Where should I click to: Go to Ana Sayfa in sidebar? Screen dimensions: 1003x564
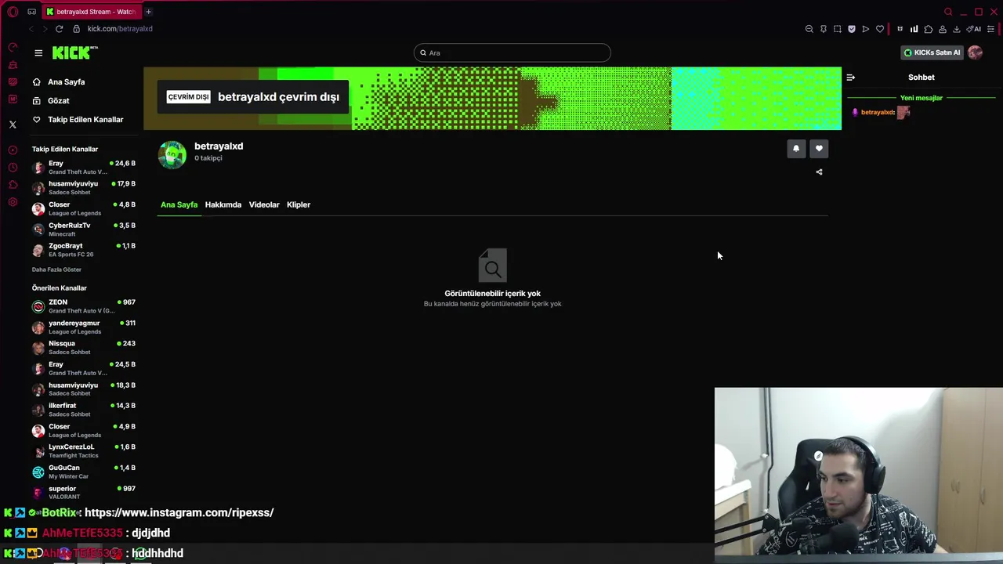click(x=59, y=81)
